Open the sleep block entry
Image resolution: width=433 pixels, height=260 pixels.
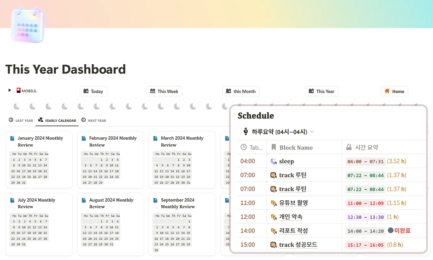coord(287,161)
